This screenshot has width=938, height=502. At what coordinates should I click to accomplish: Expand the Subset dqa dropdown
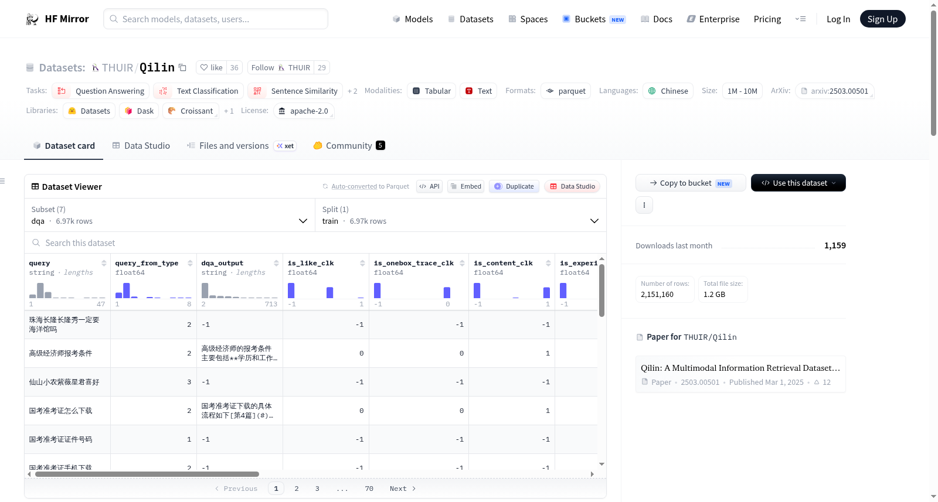pos(169,215)
